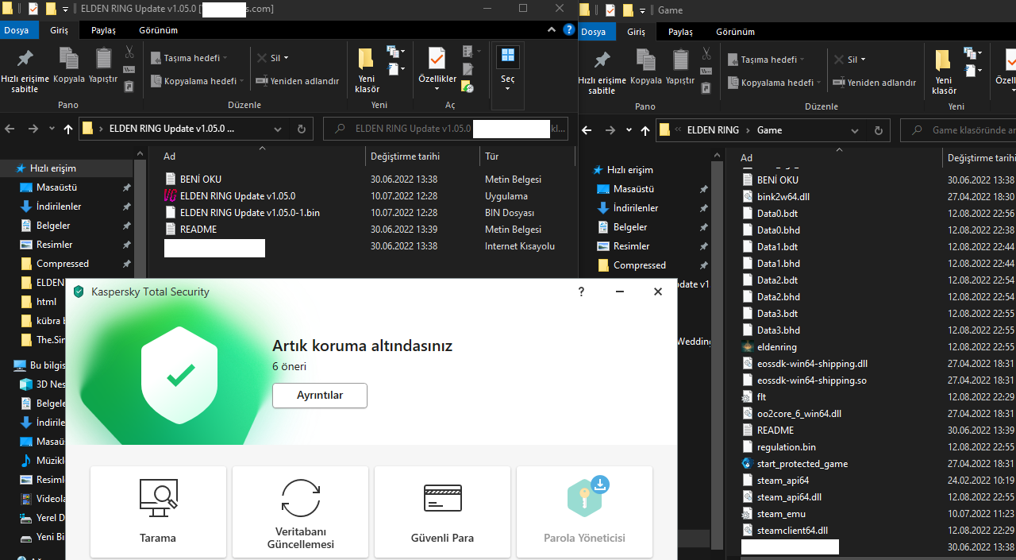
Task: Open the Paylaş tab in right window
Action: tap(680, 32)
